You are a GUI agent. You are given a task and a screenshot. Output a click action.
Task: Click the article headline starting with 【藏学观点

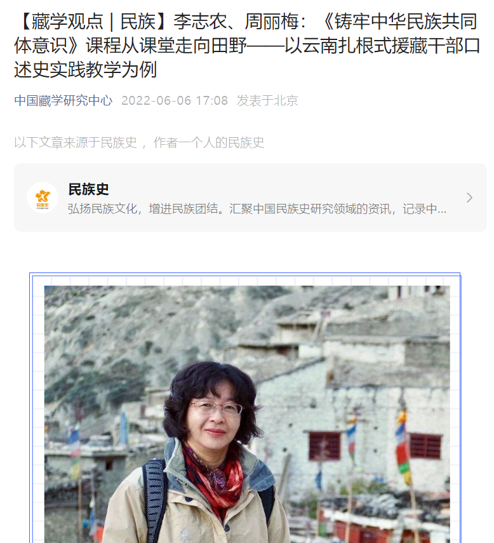[247, 45]
